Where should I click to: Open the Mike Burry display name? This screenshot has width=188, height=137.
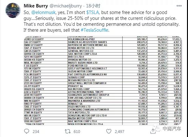click(x=36, y=6)
